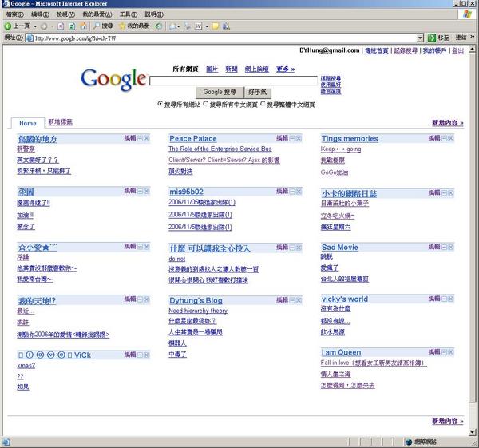This screenshot has height=448, width=479.
Task: Click the Back (上一頁) arrow button
Action: click(17, 26)
